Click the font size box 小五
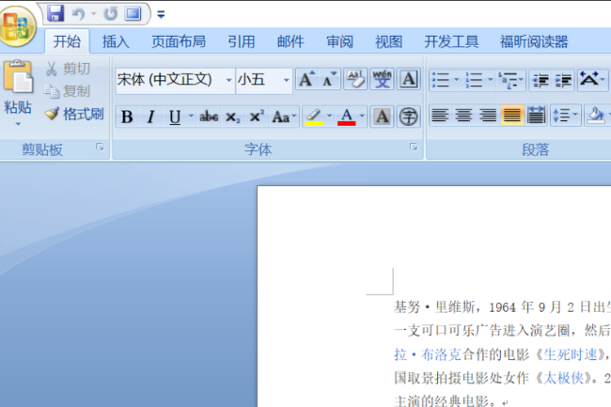 (258, 80)
